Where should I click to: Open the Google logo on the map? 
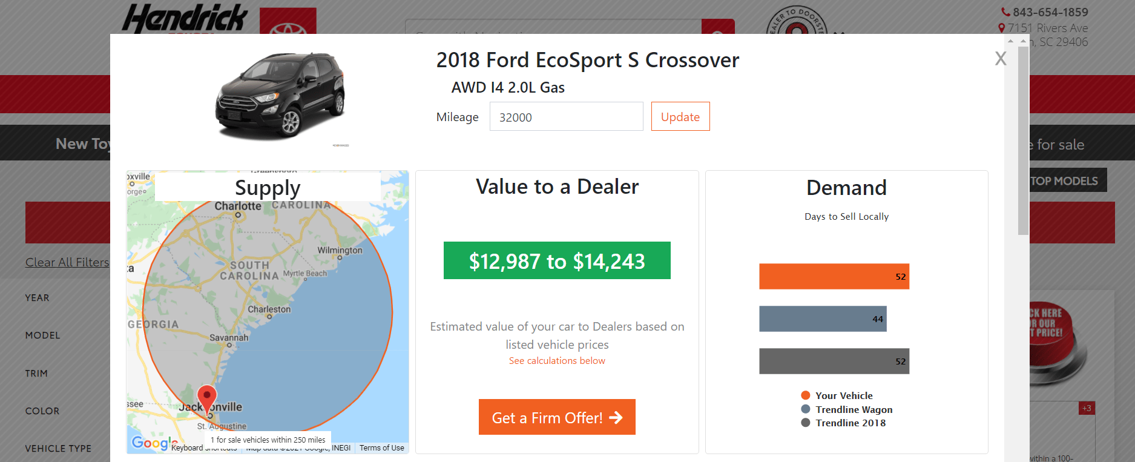pyautogui.click(x=151, y=443)
